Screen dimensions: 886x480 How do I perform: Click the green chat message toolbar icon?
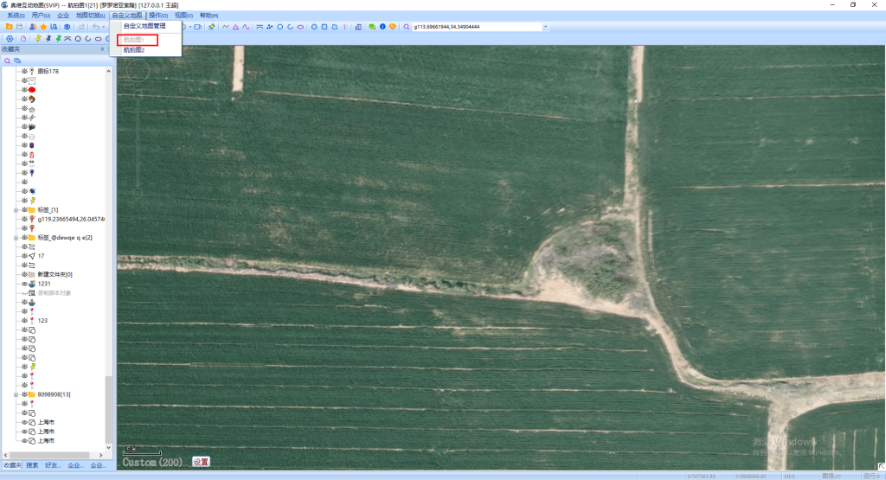coord(372,27)
